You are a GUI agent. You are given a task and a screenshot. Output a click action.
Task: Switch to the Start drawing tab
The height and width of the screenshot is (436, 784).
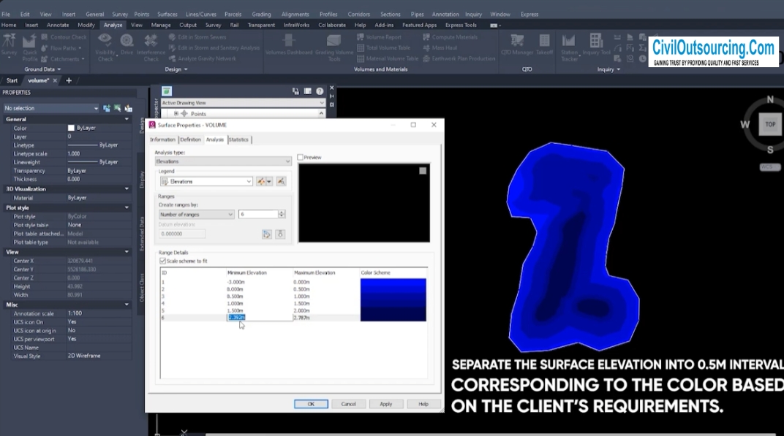[x=12, y=80]
